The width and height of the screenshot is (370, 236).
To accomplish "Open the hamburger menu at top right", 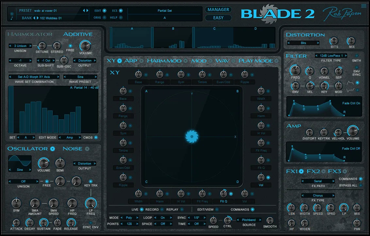I will [364, 6].
